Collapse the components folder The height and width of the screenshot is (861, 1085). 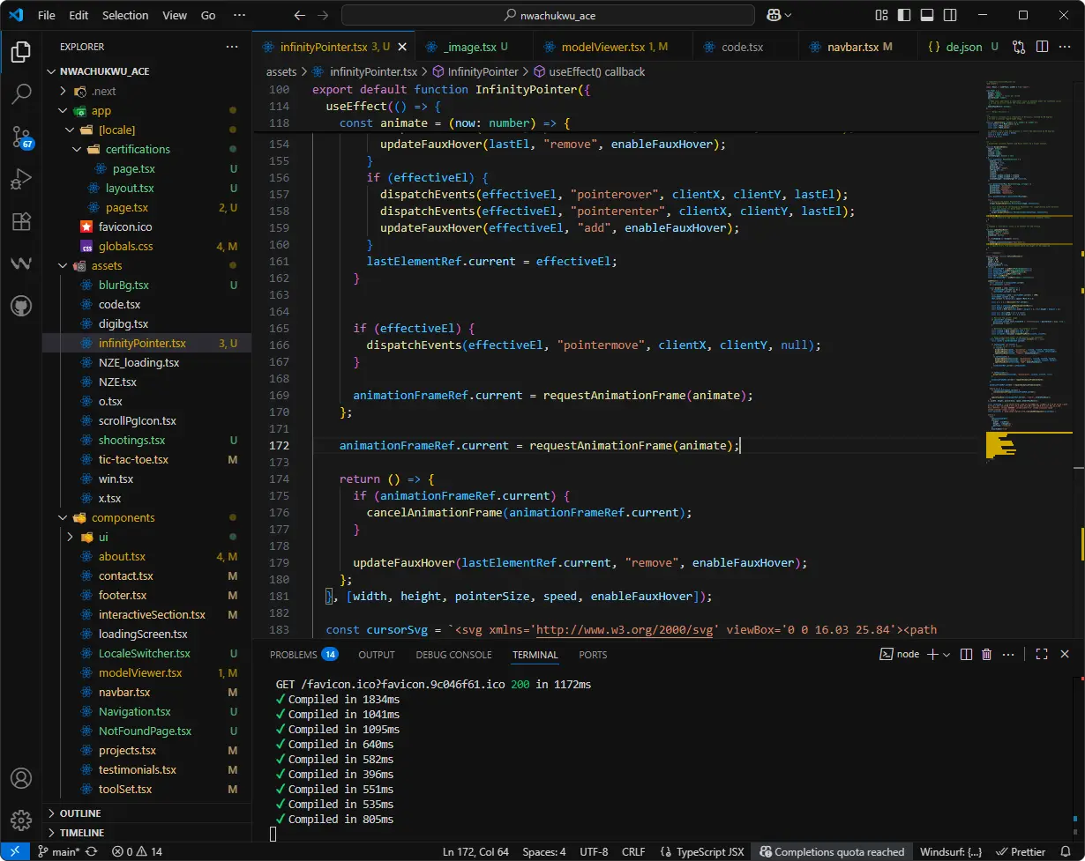123,517
